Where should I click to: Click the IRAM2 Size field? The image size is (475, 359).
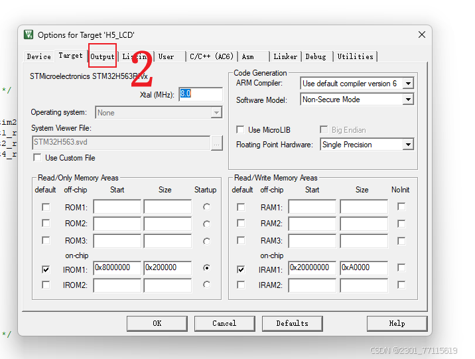[364, 285]
